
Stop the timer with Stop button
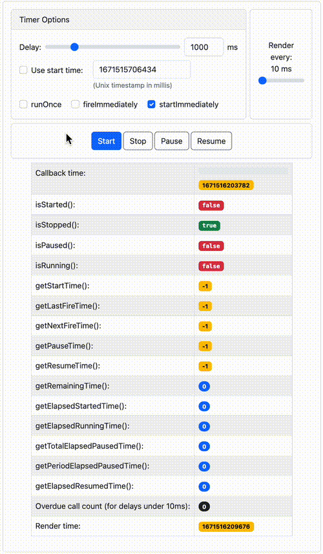pos(138,141)
